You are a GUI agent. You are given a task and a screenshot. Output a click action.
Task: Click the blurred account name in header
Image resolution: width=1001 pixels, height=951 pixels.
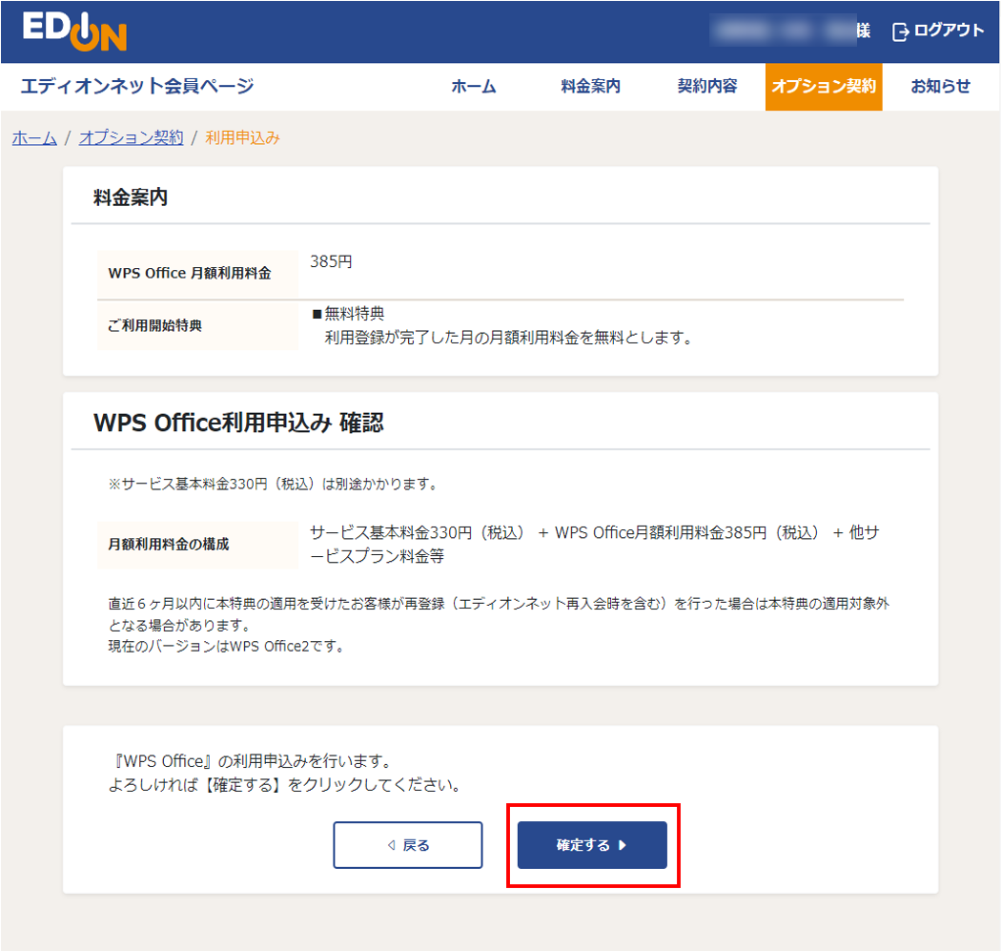pyautogui.click(x=784, y=30)
